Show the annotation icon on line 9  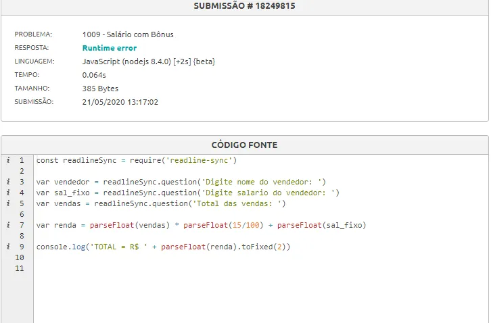(7, 247)
